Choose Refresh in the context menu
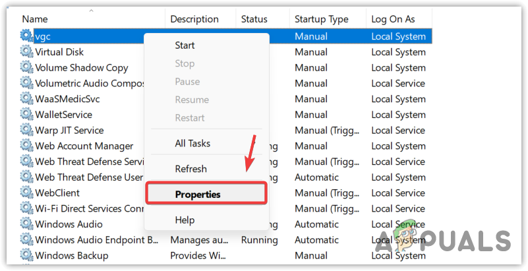This screenshot has width=528, height=271. tap(191, 169)
